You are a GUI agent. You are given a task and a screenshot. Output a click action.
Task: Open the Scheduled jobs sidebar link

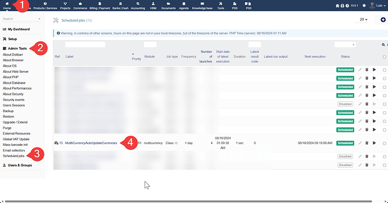click(13, 156)
